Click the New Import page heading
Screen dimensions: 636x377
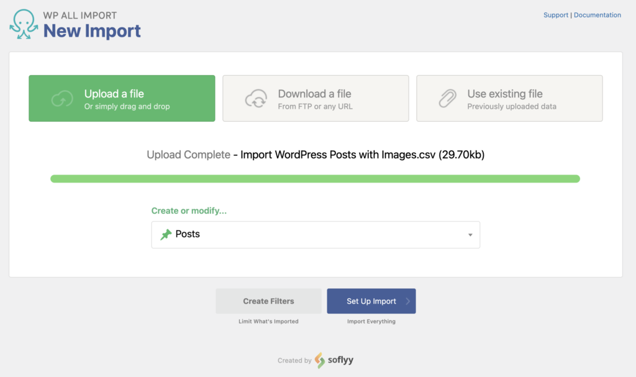click(x=92, y=30)
